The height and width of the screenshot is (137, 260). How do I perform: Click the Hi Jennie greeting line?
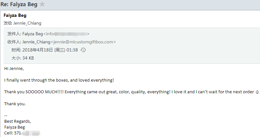click(14, 68)
